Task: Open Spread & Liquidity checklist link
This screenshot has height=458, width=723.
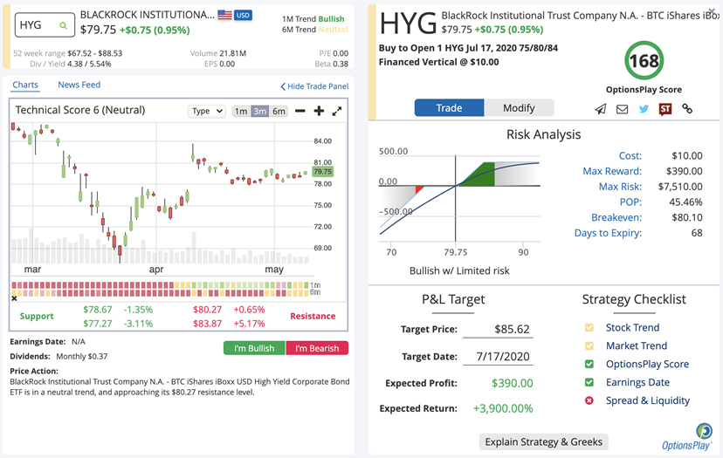Action: click(x=647, y=400)
